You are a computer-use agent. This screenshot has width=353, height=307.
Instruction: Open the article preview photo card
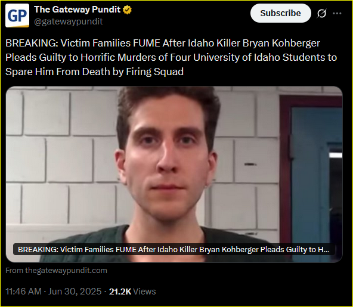[x=174, y=174]
